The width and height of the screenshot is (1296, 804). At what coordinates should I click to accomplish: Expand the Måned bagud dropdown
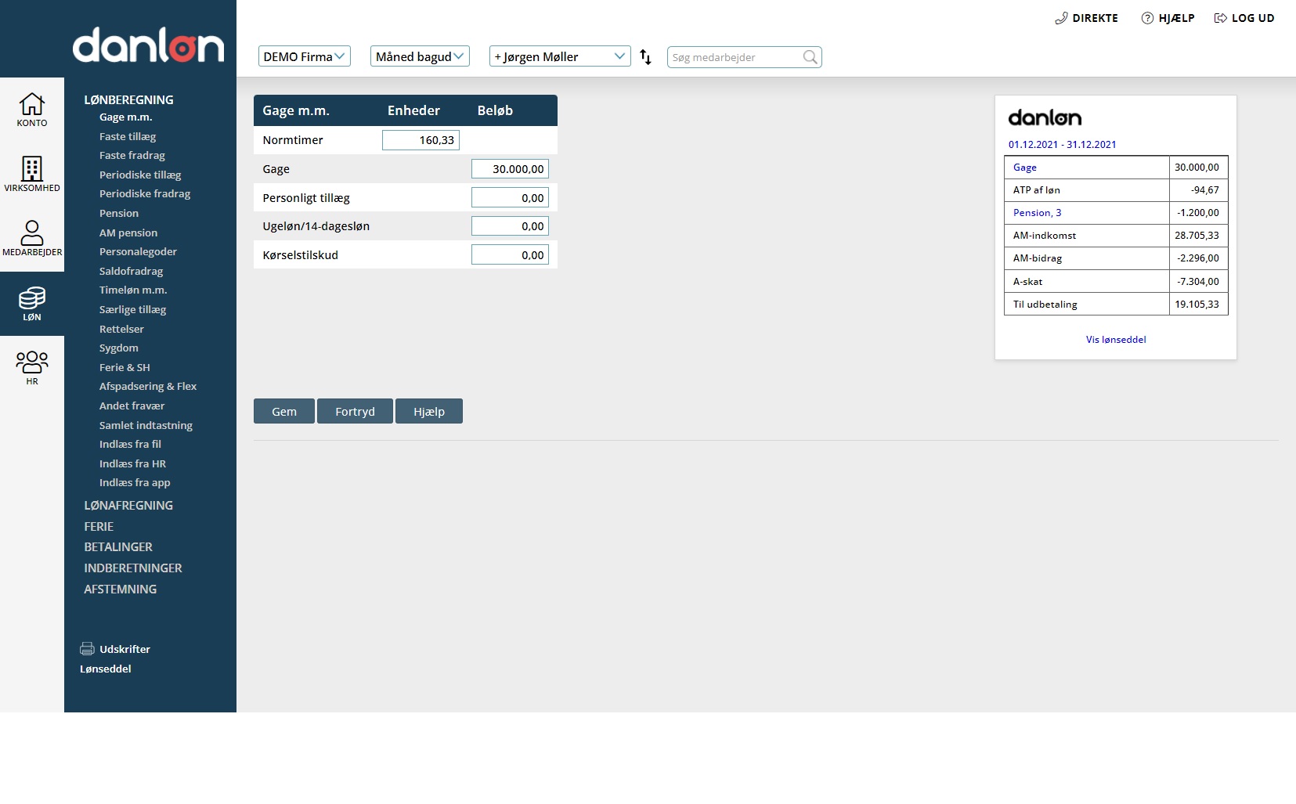point(420,57)
